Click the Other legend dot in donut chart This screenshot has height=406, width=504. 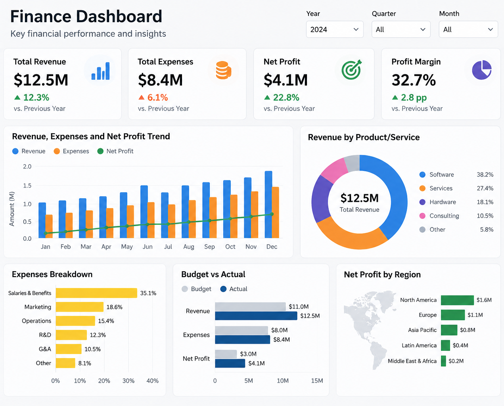click(x=422, y=230)
